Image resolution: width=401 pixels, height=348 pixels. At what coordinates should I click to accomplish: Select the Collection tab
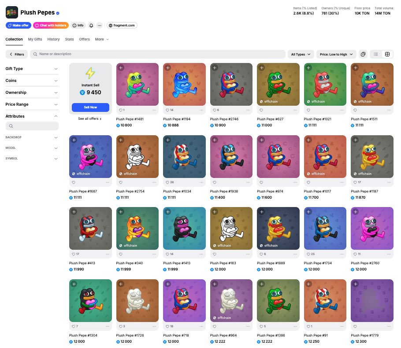pyautogui.click(x=14, y=39)
